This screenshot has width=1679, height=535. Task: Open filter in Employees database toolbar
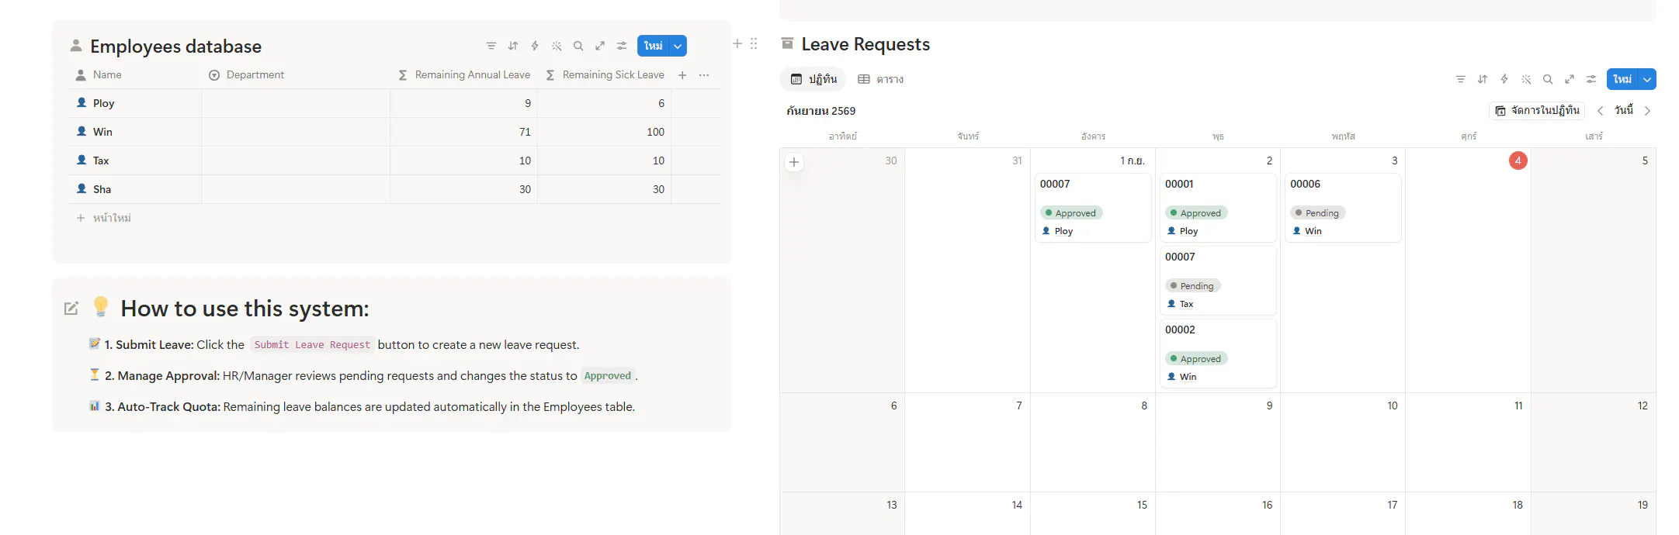[x=491, y=46]
